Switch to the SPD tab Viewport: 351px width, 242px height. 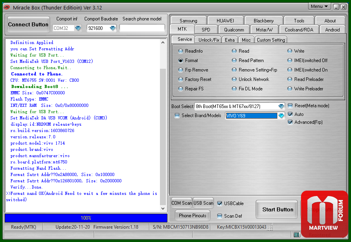(206, 30)
